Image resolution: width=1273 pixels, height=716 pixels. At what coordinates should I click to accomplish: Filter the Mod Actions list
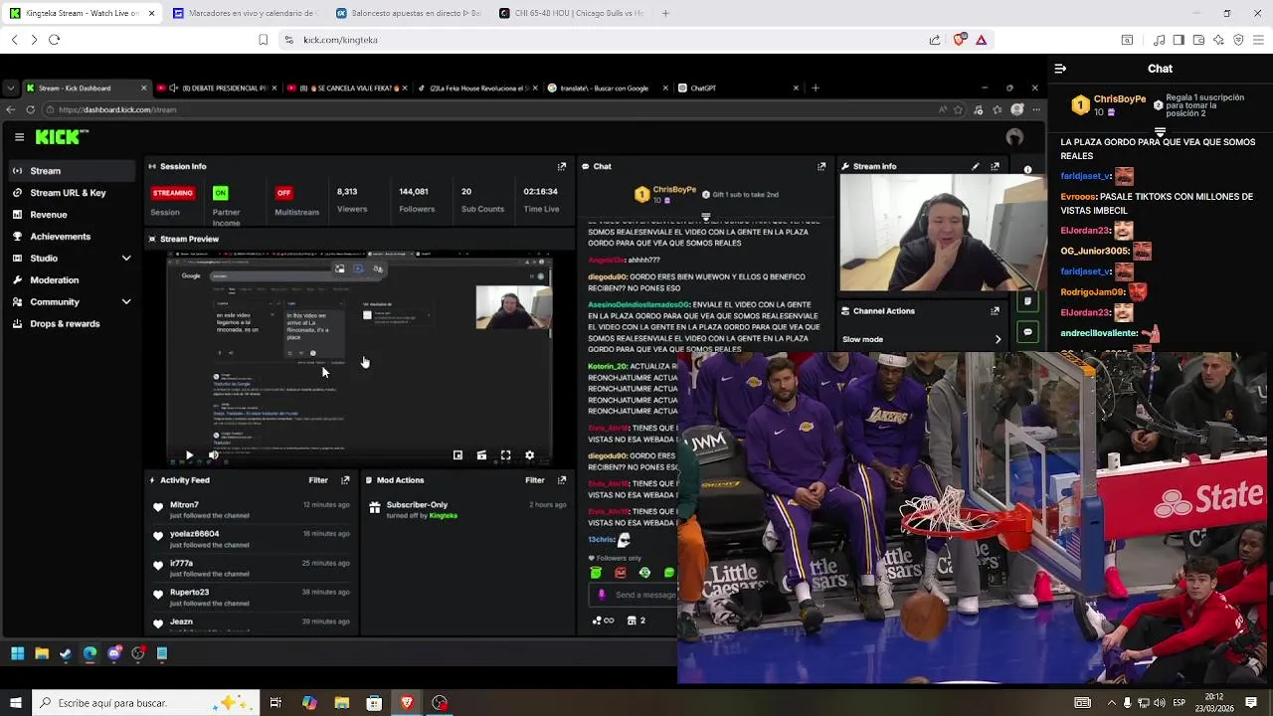click(x=535, y=479)
